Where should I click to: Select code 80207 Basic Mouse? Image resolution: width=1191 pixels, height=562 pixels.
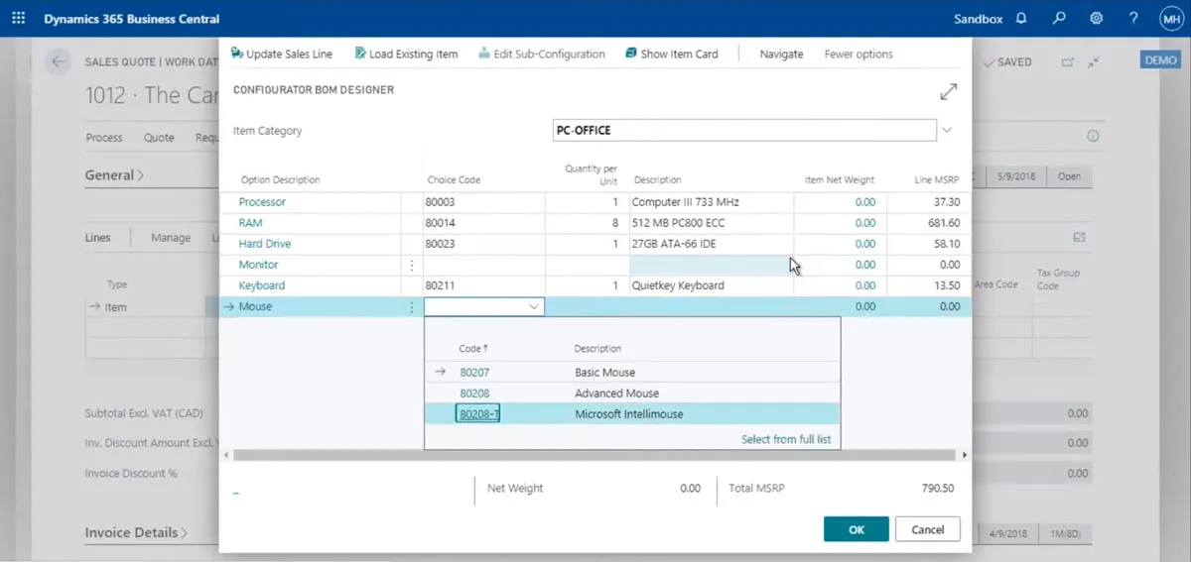[474, 373]
